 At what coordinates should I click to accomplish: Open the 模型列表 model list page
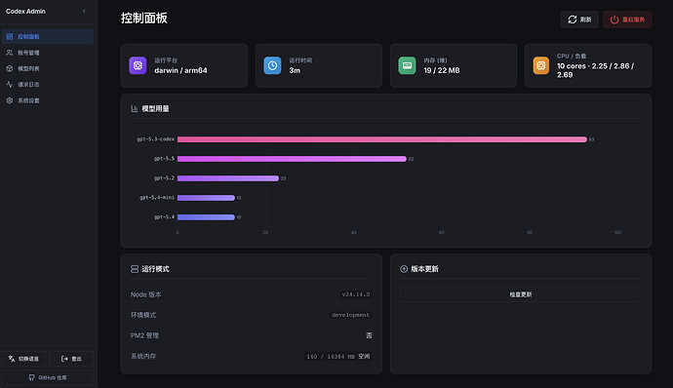(47, 68)
